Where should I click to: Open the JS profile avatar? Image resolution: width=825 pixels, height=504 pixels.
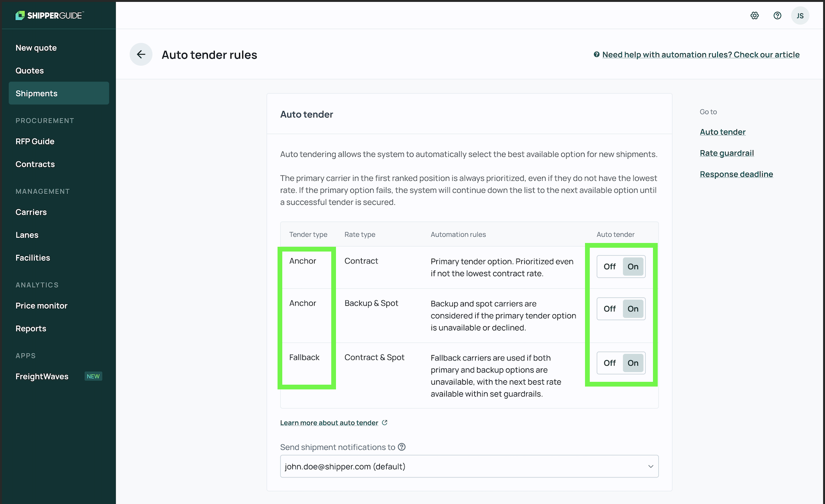click(x=800, y=15)
